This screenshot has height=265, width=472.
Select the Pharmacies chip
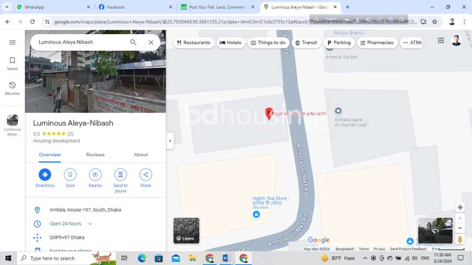click(377, 43)
